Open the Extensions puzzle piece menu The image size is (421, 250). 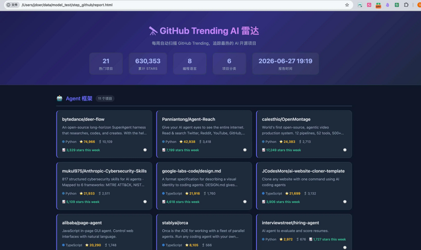(x=406, y=5)
